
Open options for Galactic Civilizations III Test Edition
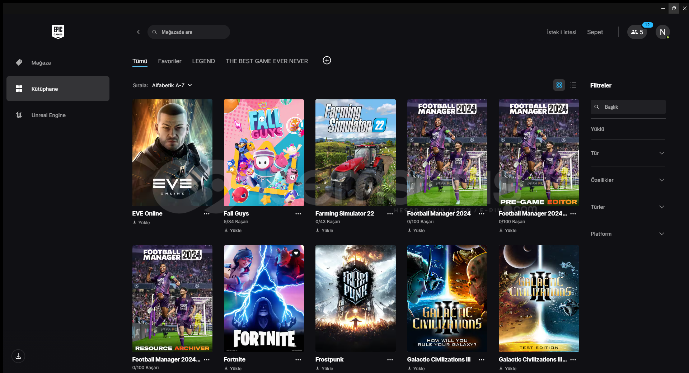[x=573, y=360]
